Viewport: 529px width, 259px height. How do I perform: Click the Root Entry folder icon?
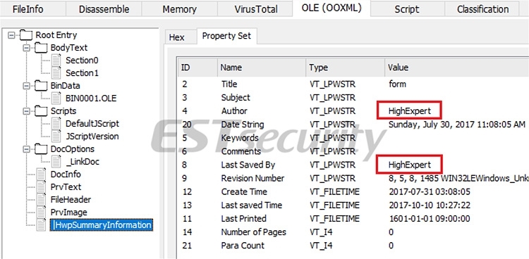click(x=25, y=35)
